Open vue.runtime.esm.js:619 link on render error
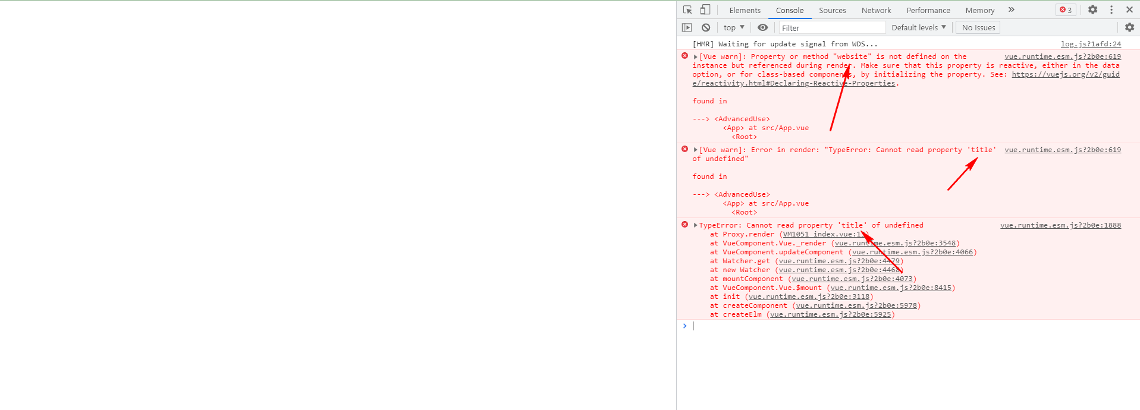 pyautogui.click(x=1063, y=150)
